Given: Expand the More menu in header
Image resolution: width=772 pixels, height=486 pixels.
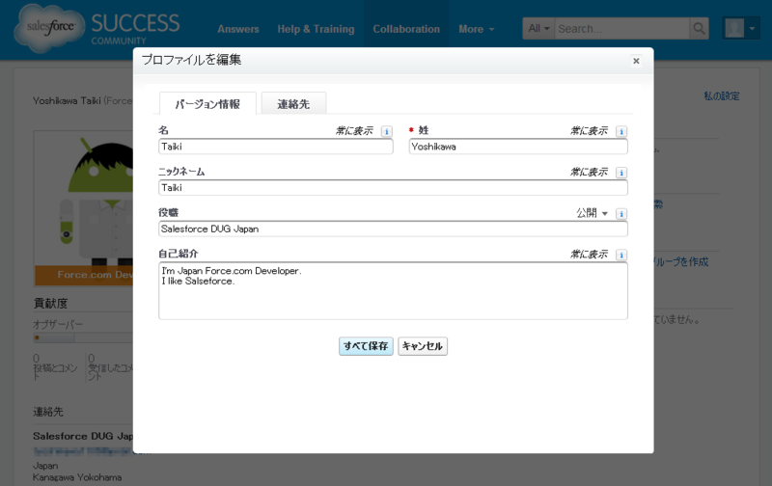Looking at the screenshot, I should tap(476, 29).
